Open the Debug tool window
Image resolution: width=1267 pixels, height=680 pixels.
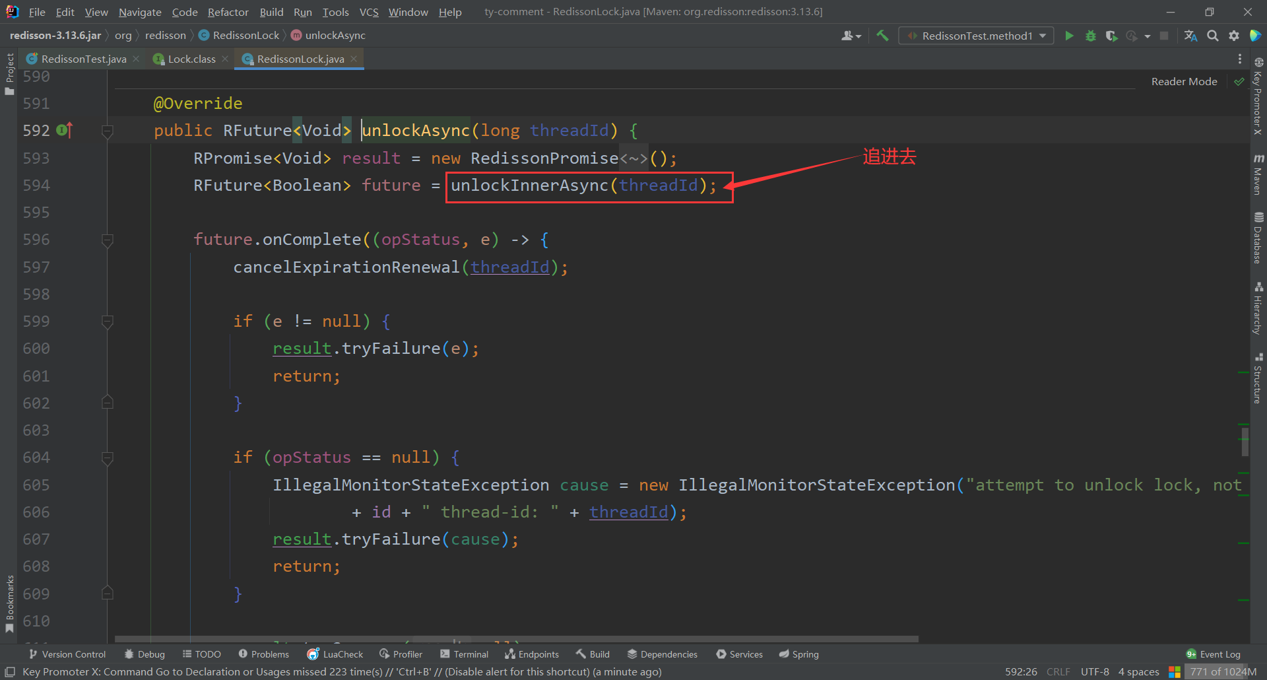coord(145,654)
